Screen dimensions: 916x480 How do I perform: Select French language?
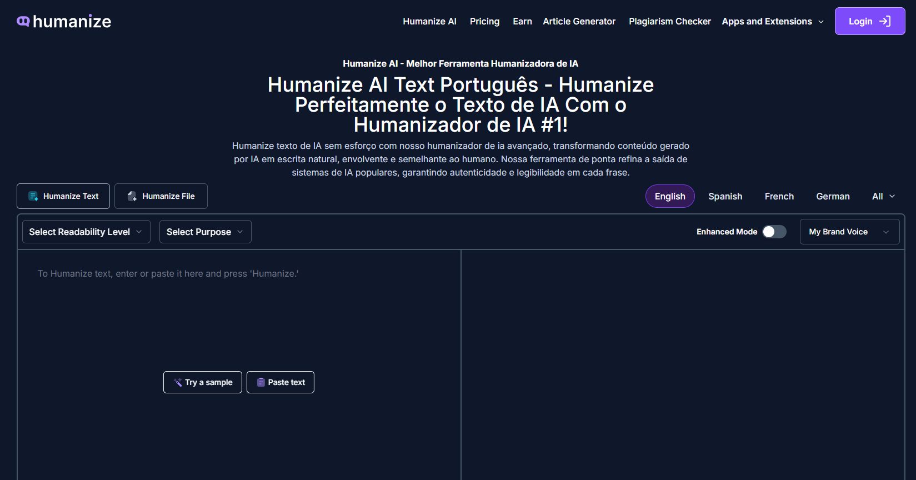coord(779,196)
